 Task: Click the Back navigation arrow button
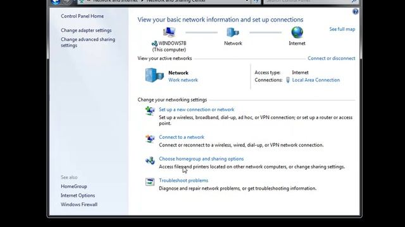pyautogui.click(x=55, y=2)
